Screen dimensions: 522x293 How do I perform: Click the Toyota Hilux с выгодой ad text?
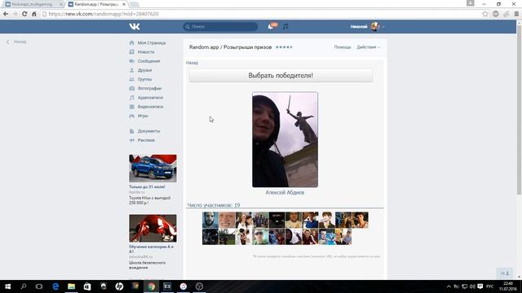point(149,200)
